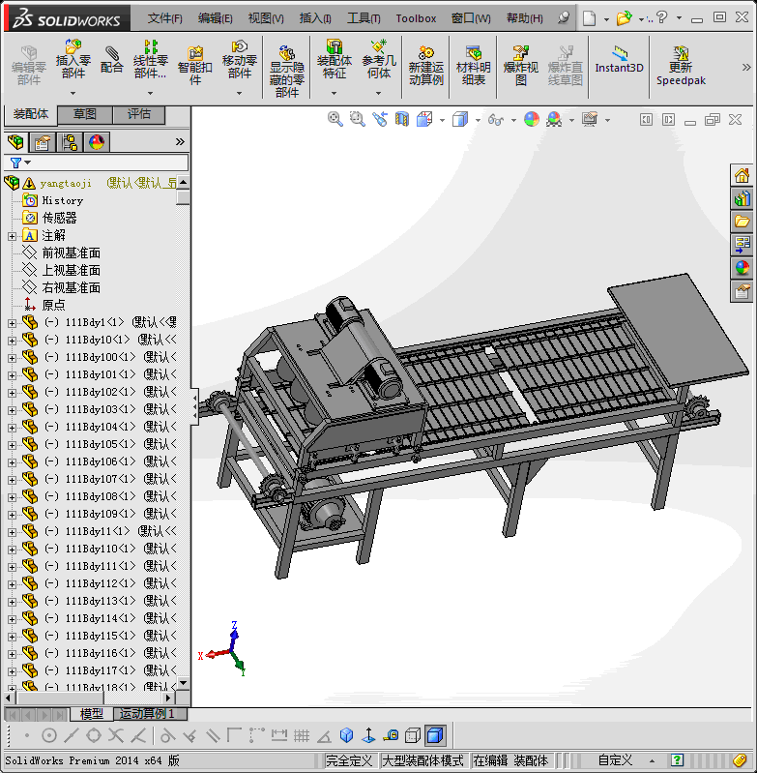Click Smart Fasteners (智能扣件) tool
The image size is (757, 773).
195,66
